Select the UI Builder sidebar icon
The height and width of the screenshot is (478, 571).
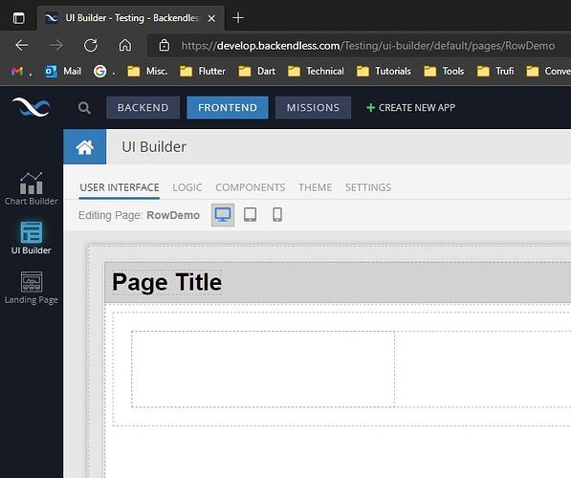[31, 238]
